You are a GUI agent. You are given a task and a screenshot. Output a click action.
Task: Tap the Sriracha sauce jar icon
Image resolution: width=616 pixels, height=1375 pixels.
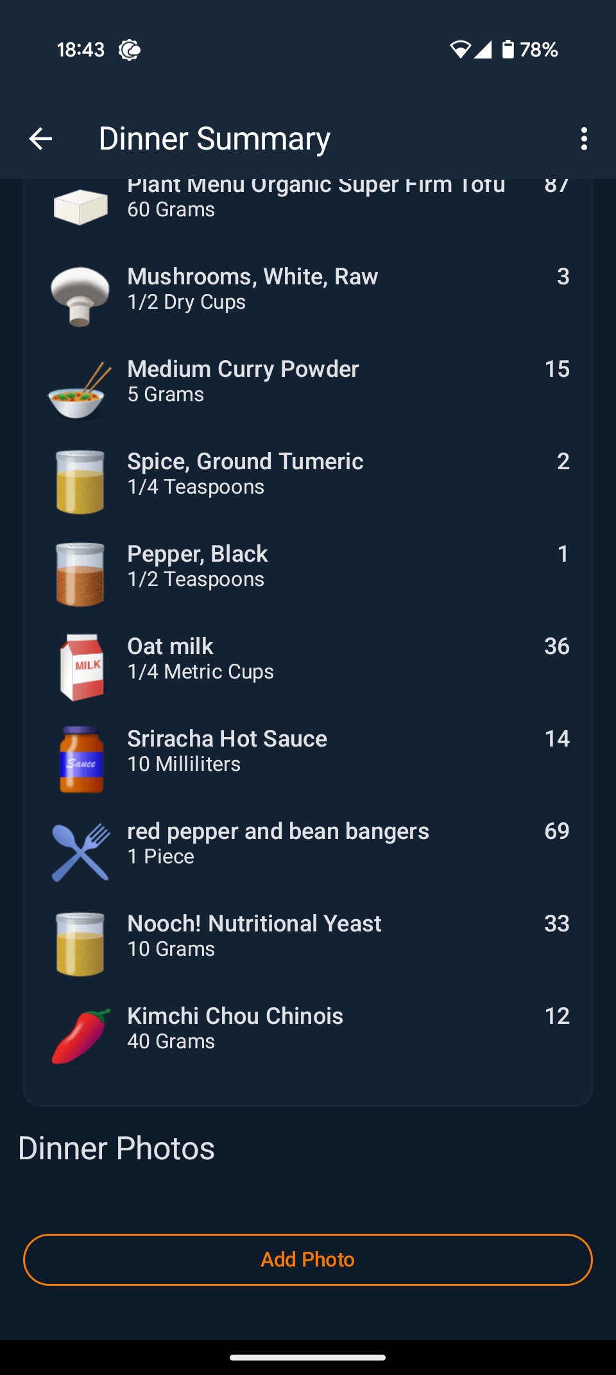[x=81, y=759]
